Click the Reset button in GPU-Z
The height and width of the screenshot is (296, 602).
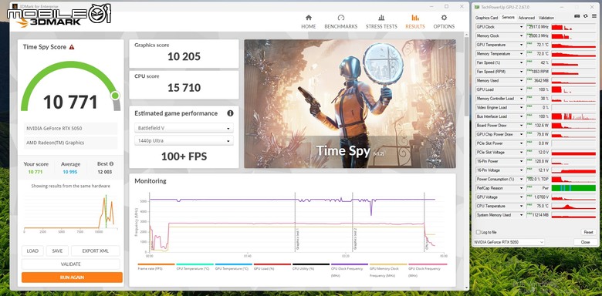(588, 232)
